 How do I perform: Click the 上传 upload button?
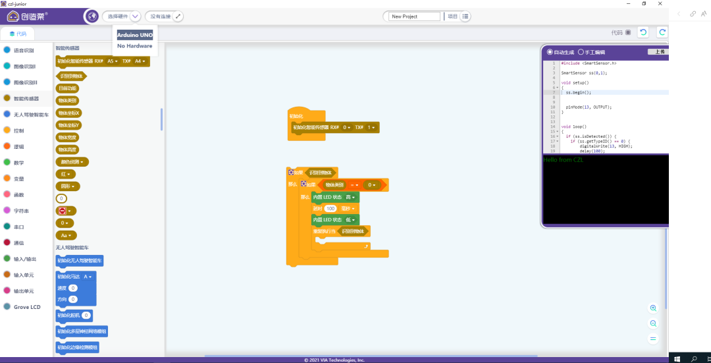coord(658,52)
